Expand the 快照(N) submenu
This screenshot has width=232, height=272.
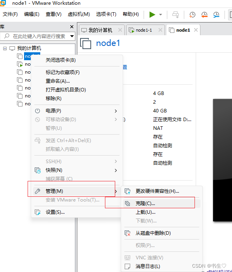pos(77,170)
